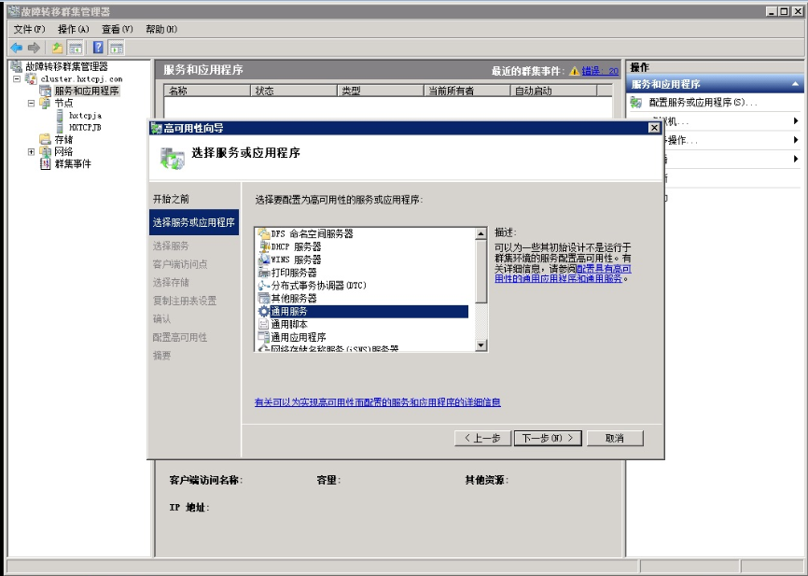The height and width of the screenshot is (576, 808).
Task: Collapse the 节点 tree node
Action: click(31, 103)
